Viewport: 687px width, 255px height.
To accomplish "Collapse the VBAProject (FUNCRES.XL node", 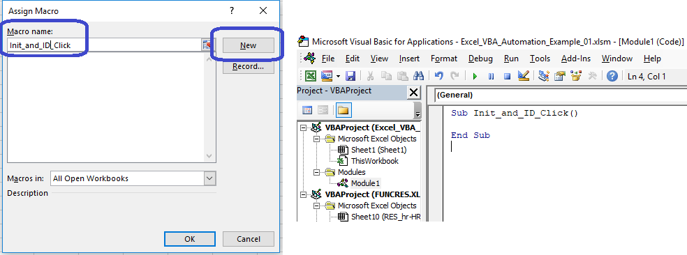I will (303, 194).
